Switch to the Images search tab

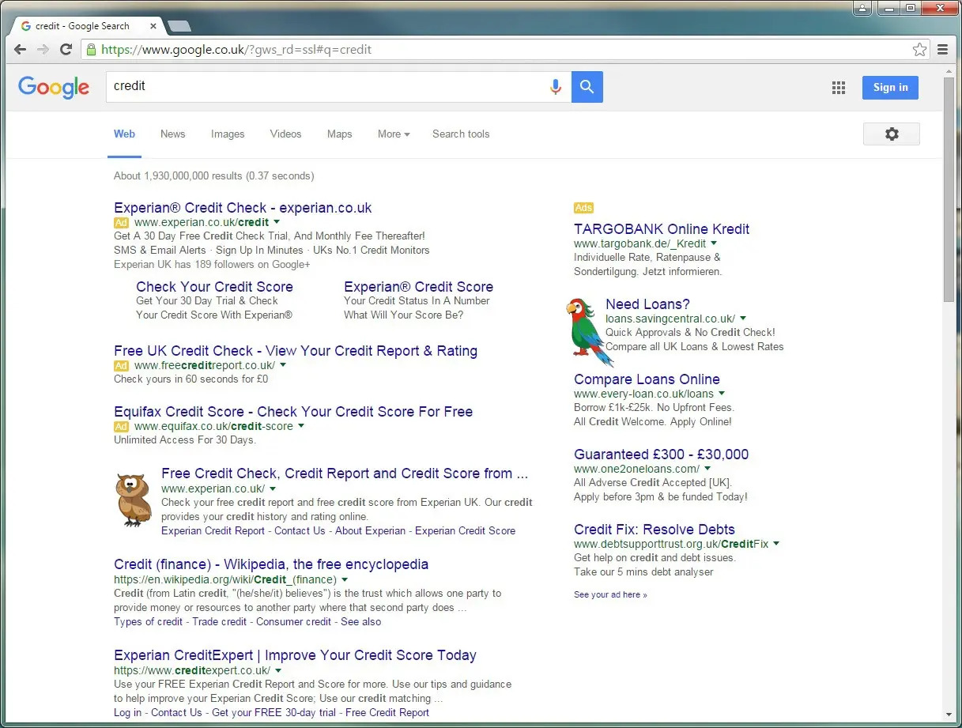point(228,134)
